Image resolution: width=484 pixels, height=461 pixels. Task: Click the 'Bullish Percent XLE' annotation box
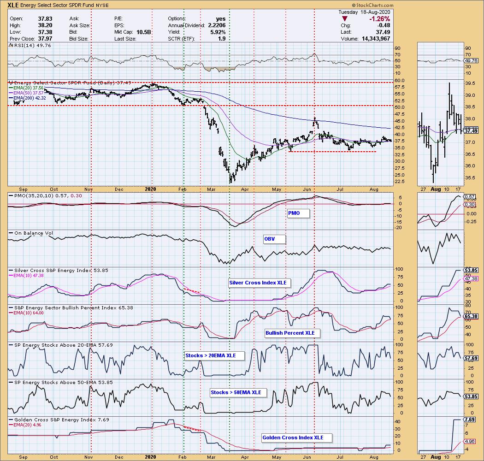point(292,333)
